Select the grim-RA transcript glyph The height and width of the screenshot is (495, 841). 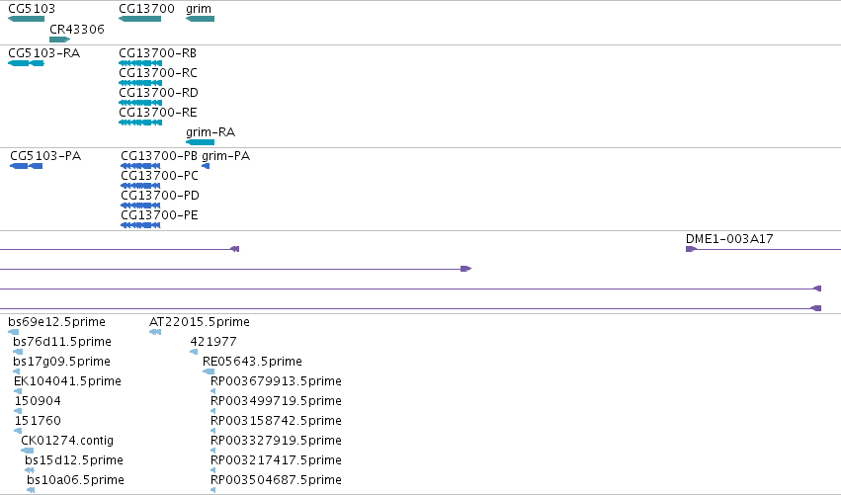pos(200,142)
